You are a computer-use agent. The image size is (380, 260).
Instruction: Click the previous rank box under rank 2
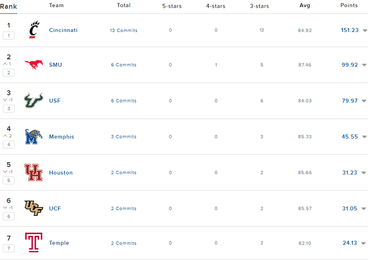tap(9, 73)
